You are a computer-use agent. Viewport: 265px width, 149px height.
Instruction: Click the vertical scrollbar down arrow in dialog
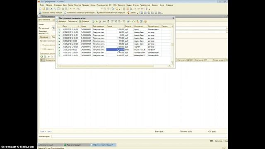pyautogui.click(x=172, y=63)
